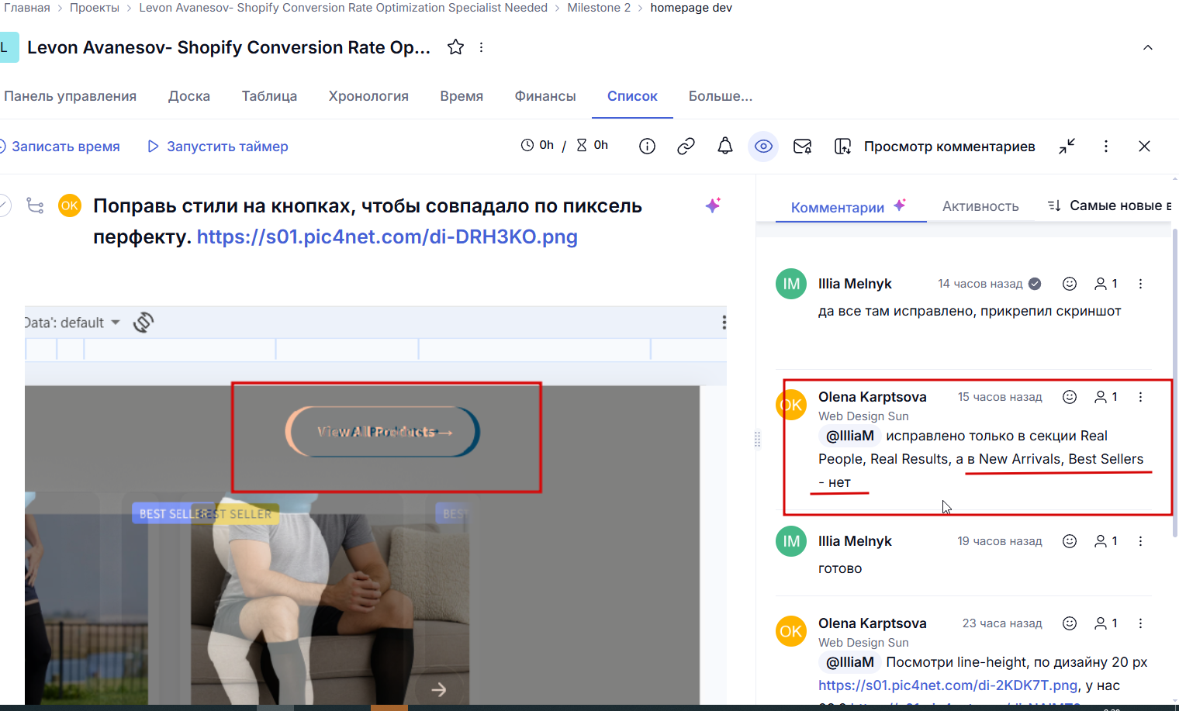Click the subtask hierarchy icon
Viewport: 1179px width, 711px height.
(x=35, y=205)
